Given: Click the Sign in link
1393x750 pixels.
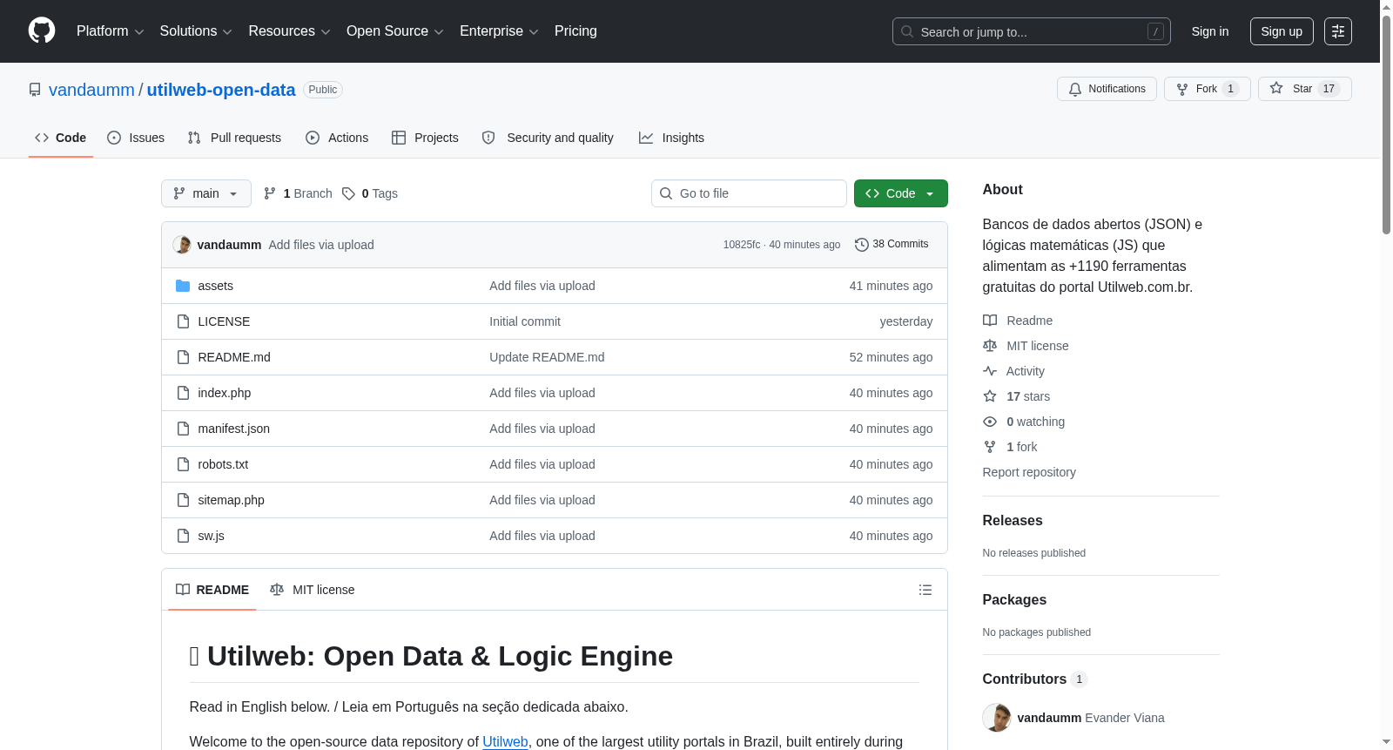Looking at the screenshot, I should tap(1210, 31).
